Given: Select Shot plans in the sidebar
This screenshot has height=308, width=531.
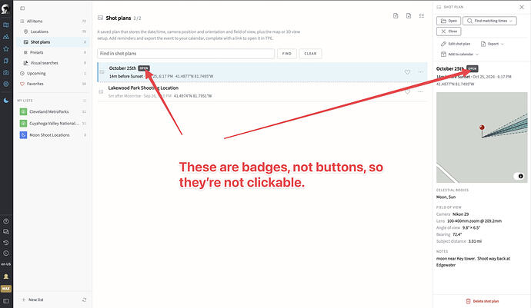Looking at the screenshot, I should (x=53, y=42).
